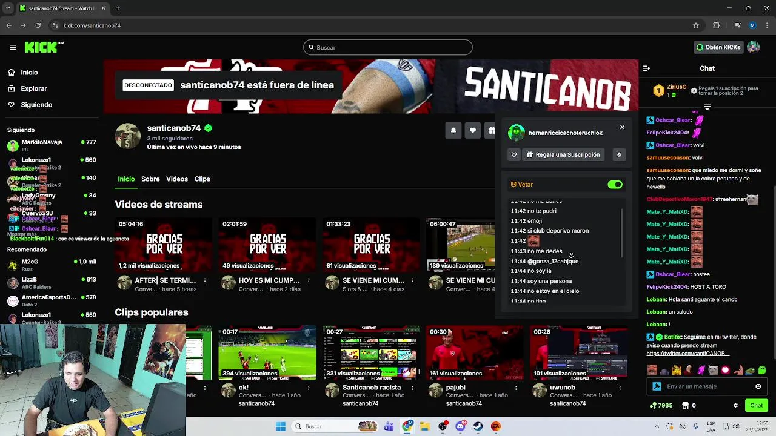The image size is (776, 436).
Task: Close the hernanriccicachoteruchiok user card
Action: click(x=622, y=127)
